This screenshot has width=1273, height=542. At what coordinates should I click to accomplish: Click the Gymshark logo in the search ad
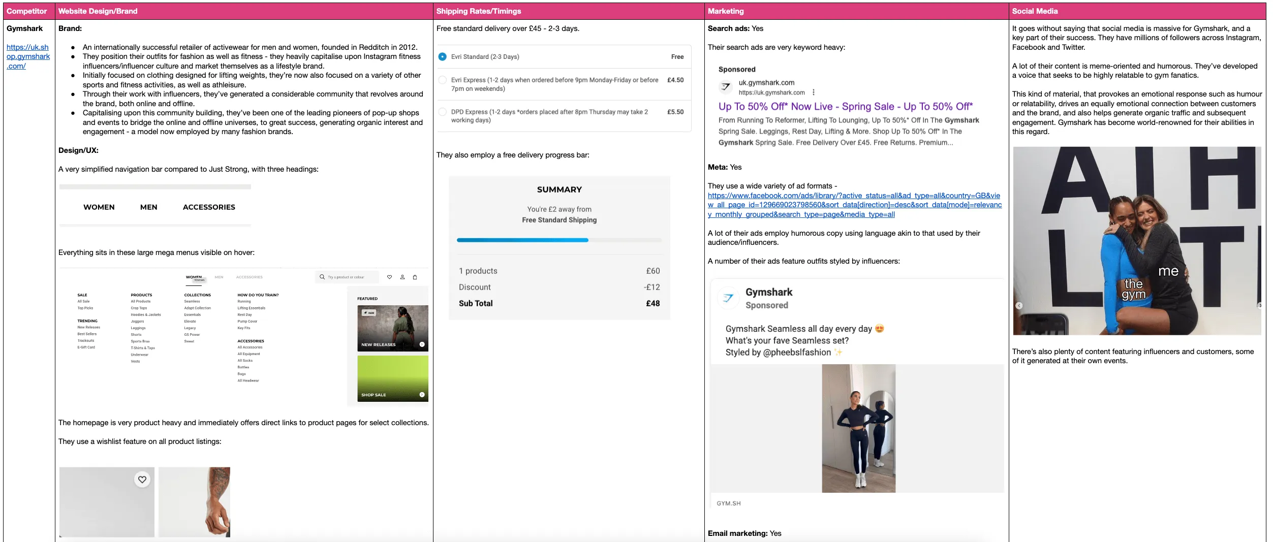point(726,87)
